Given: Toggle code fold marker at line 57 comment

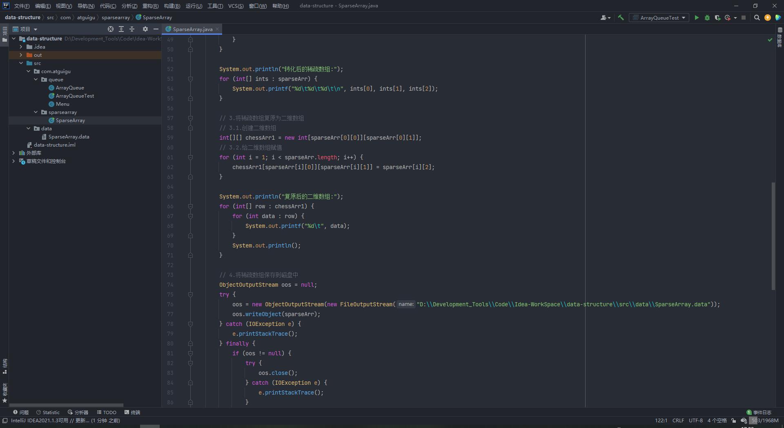Looking at the screenshot, I should pyautogui.click(x=190, y=118).
